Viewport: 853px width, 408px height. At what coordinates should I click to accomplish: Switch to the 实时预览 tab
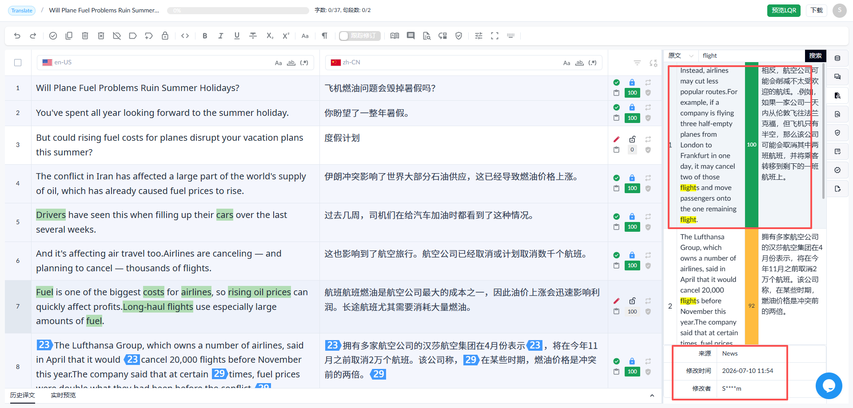[63, 395]
